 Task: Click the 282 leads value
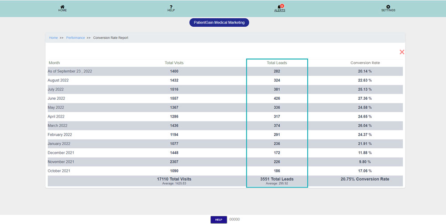[277, 71]
